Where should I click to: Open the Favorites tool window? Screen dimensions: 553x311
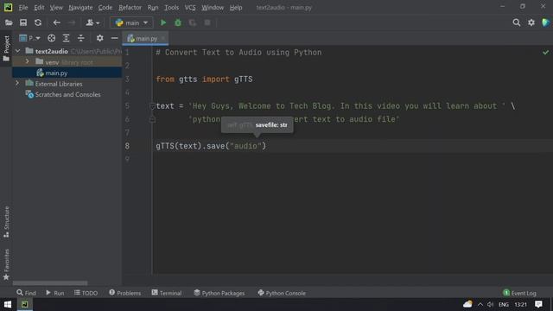pos(6,264)
